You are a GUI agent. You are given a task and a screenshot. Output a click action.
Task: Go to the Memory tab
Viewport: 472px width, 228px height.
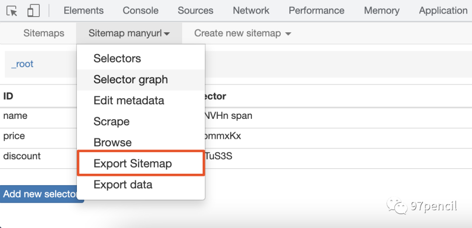(x=382, y=10)
